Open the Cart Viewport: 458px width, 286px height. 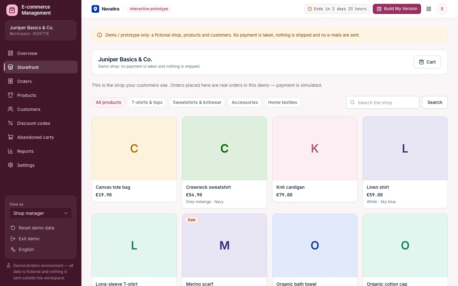tap(427, 62)
